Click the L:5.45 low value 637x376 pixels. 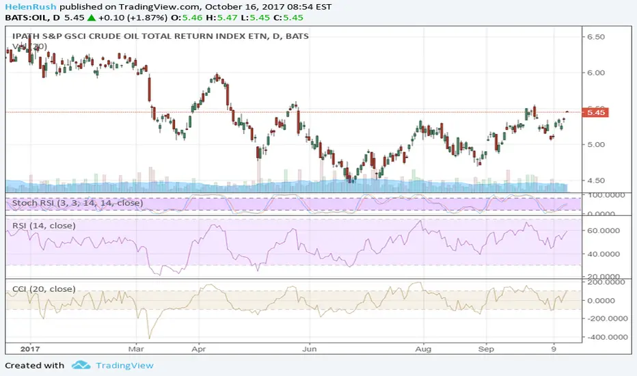[255, 18]
